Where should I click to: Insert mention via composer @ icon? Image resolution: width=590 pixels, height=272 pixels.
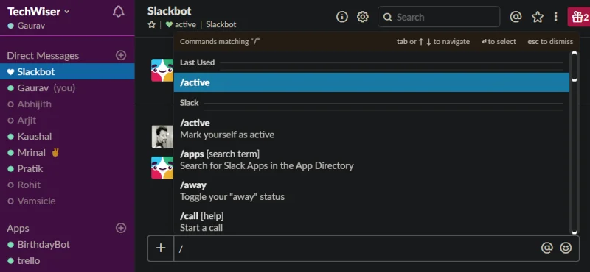(x=546, y=248)
